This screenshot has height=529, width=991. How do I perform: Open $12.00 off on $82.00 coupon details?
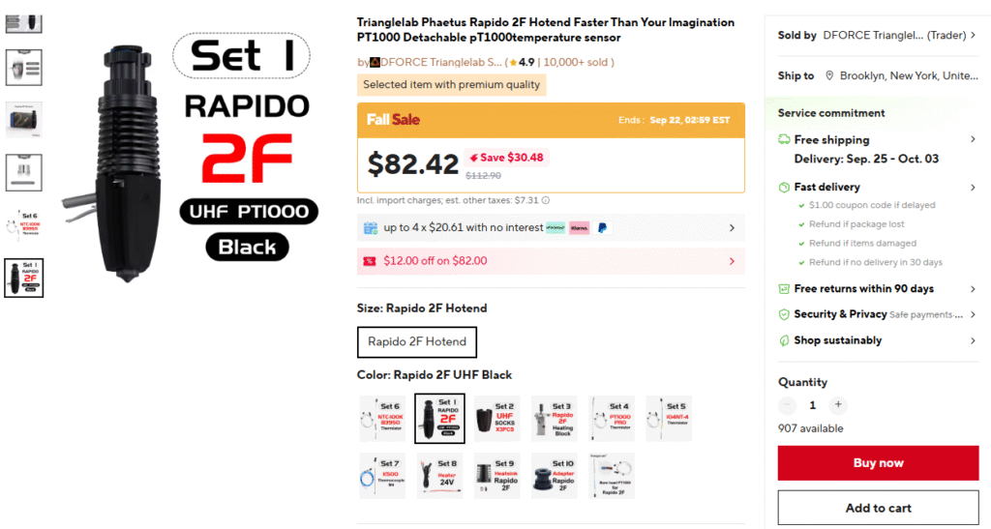[732, 261]
